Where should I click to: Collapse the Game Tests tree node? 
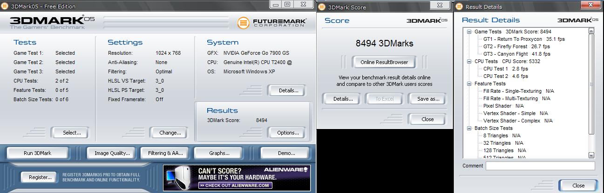click(x=469, y=32)
